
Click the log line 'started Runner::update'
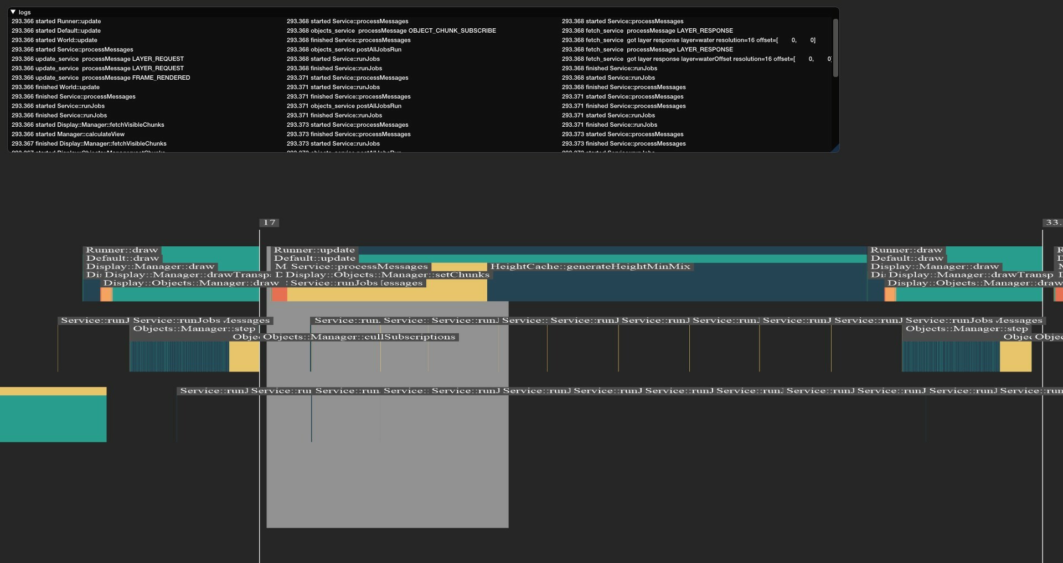click(56, 21)
